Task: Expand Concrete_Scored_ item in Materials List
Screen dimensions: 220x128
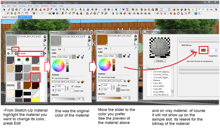Action: (151, 74)
